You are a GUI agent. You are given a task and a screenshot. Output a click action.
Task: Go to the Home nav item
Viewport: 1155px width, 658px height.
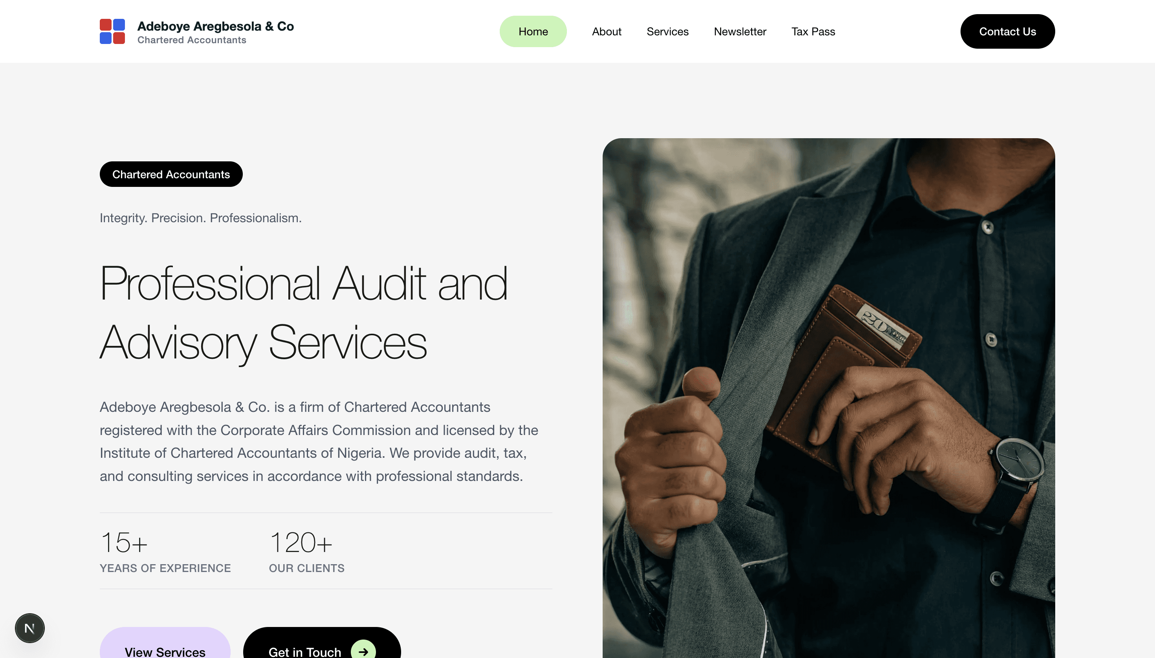tap(533, 32)
